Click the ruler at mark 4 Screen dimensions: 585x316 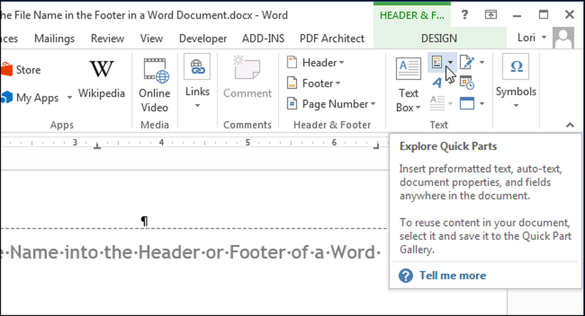(161, 143)
